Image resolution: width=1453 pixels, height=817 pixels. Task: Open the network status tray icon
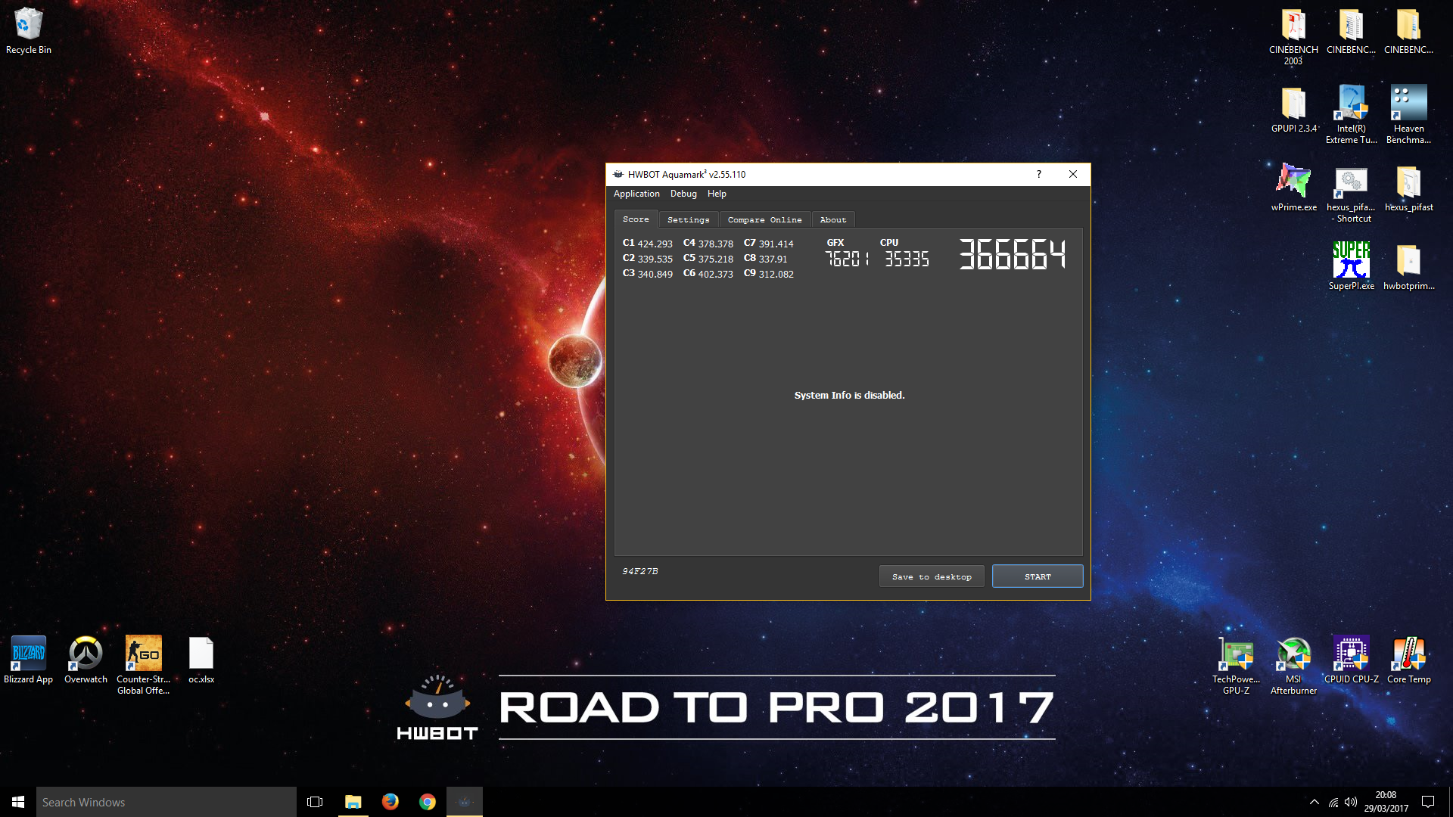click(1333, 802)
